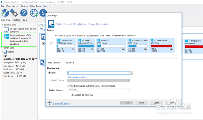
Task: Expand the Other Tasks section
Action: point(2,48)
